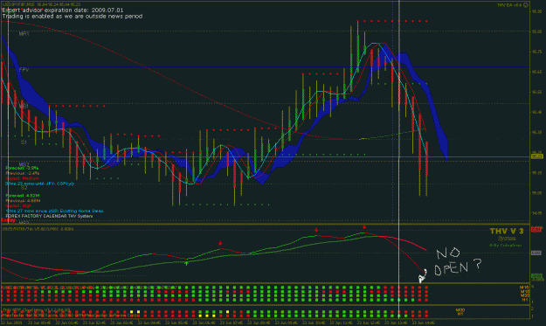Click the FPV pivot level label

(24, 70)
